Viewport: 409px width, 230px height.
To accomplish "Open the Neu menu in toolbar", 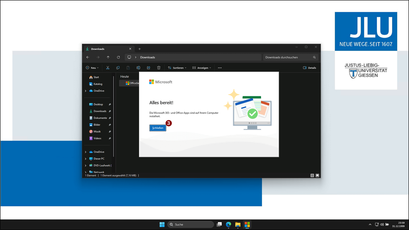I will tap(92, 68).
